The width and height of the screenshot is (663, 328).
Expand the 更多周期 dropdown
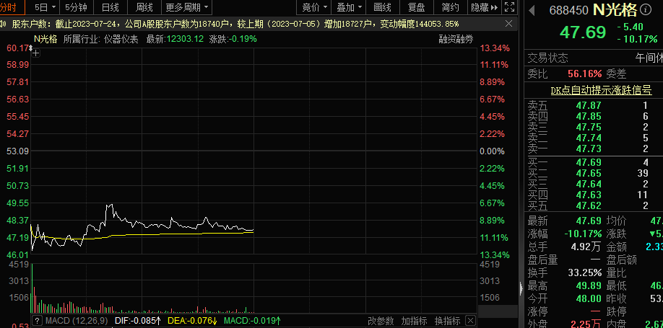click(186, 7)
